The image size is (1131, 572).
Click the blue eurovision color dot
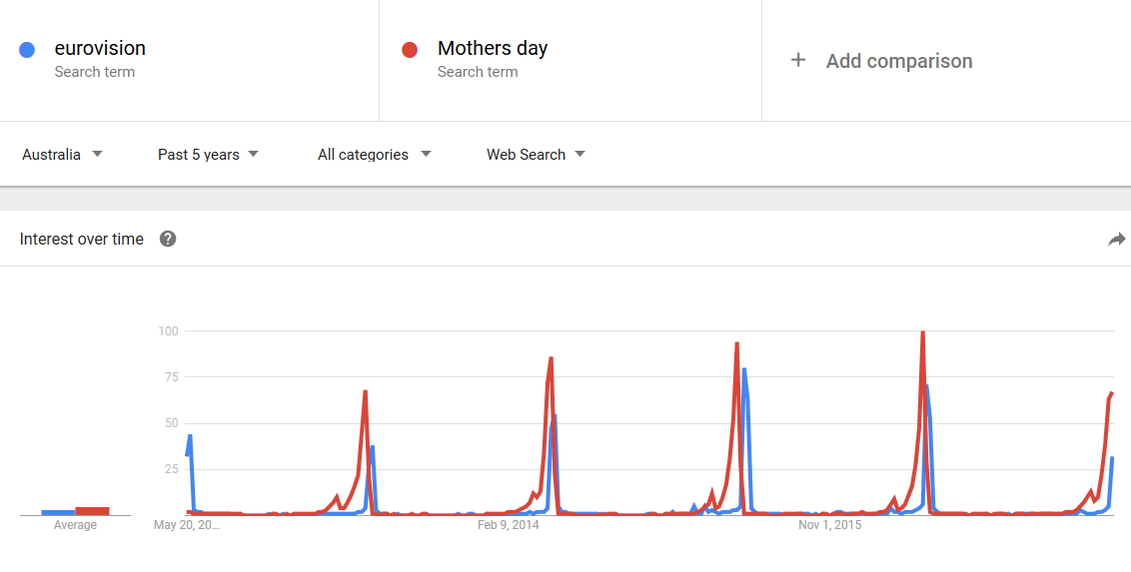[28, 49]
